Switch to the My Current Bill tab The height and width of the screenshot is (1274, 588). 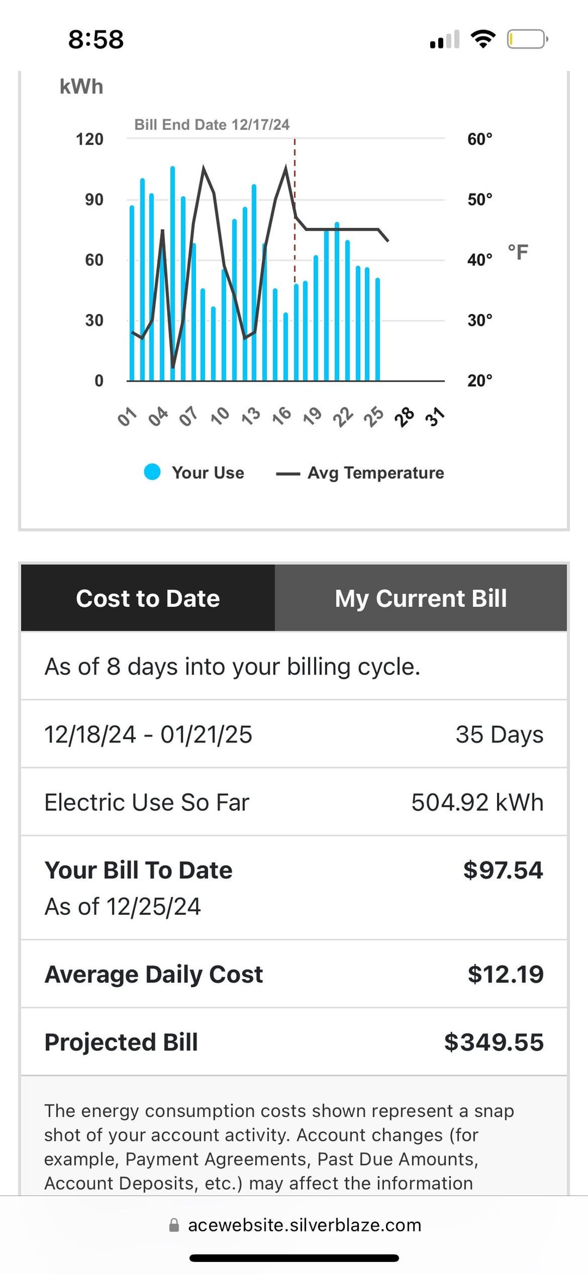pyautogui.click(x=421, y=598)
